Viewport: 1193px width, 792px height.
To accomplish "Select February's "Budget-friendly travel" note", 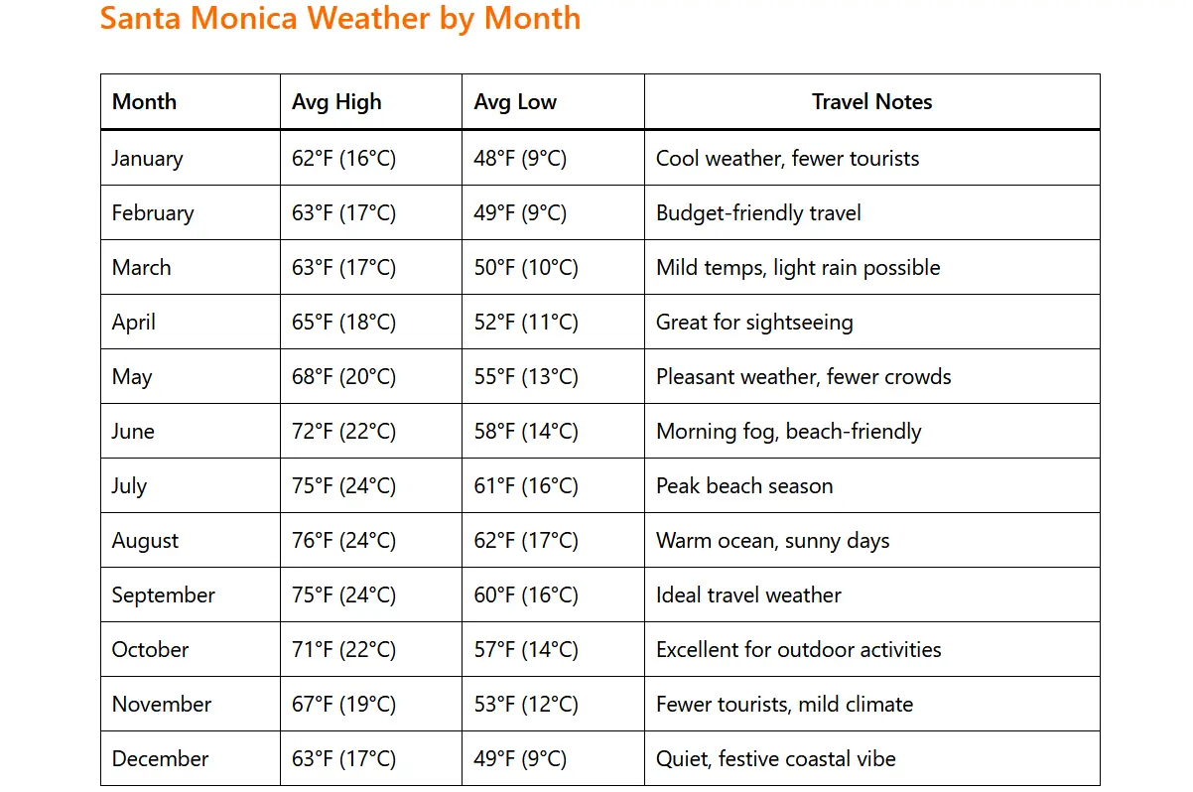I will pyautogui.click(x=758, y=212).
